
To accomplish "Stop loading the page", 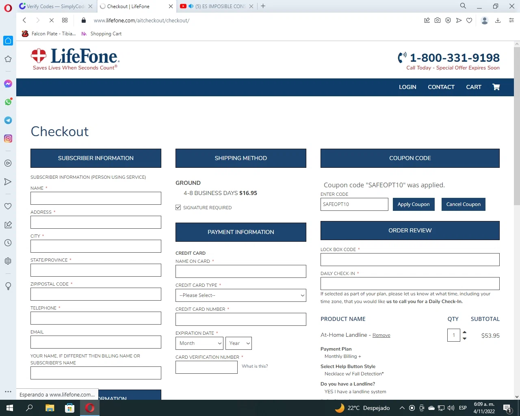I will (x=52, y=20).
